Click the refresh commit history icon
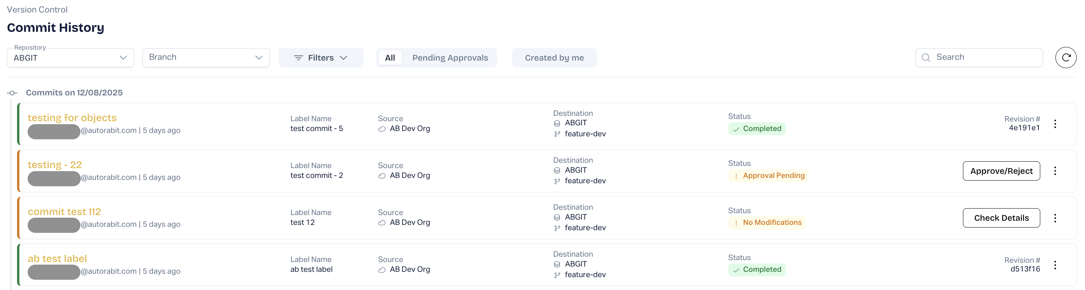This screenshot has width=1085, height=290. [x=1066, y=58]
